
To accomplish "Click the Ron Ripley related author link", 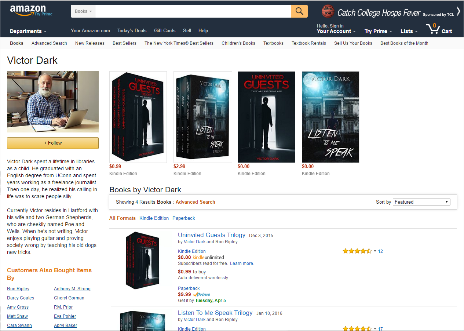I will (18, 289).
